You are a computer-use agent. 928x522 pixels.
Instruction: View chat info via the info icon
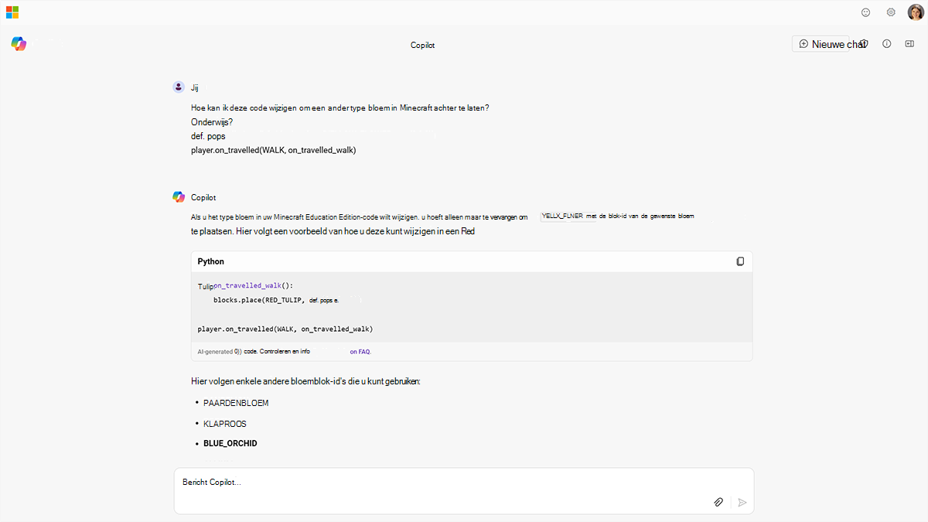[886, 44]
